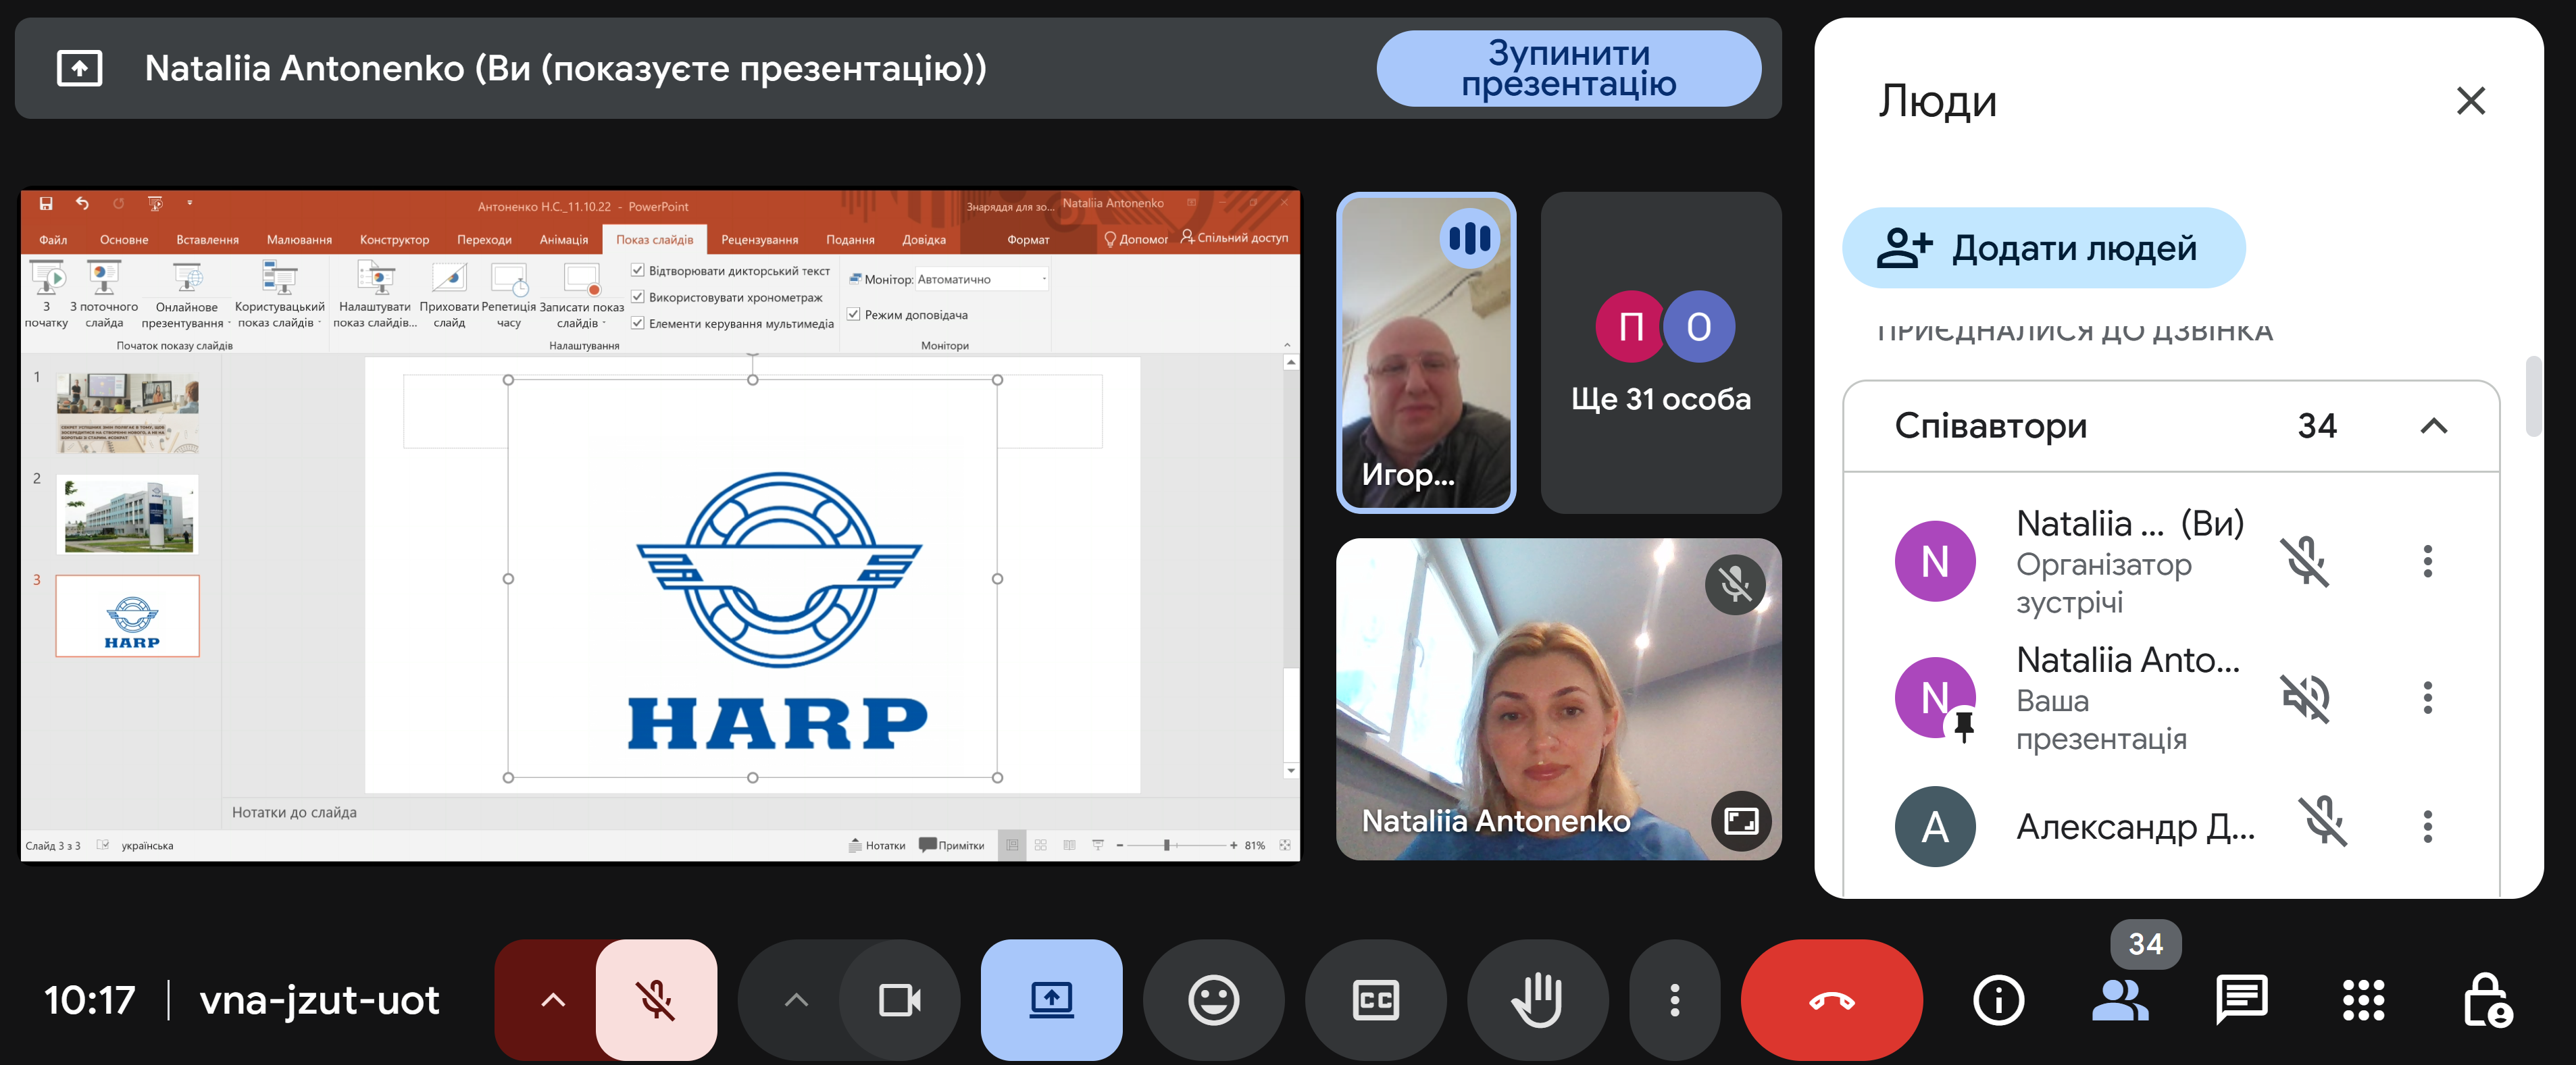The width and height of the screenshot is (2576, 1065).
Task: Toggle the people panel icon
Action: [x=2119, y=999]
